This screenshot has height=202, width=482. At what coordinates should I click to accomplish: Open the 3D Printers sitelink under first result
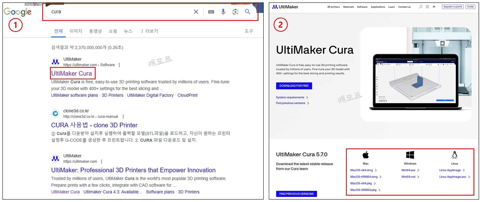point(112,95)
